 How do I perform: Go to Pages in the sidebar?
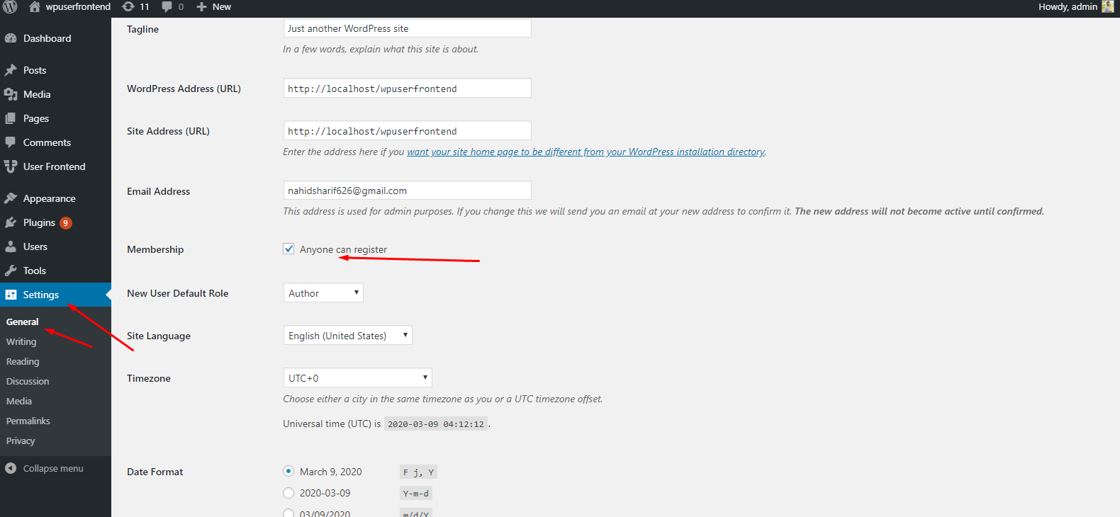click(x=36, y=118)
